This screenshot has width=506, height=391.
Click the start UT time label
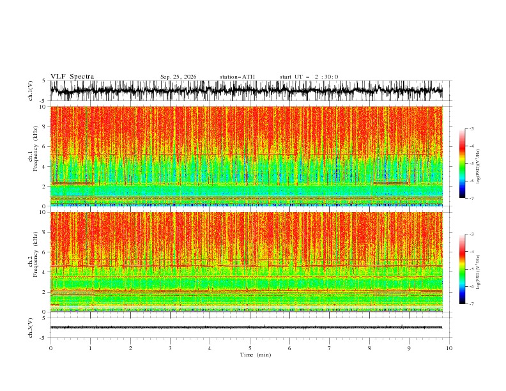[x=309, y=77]
